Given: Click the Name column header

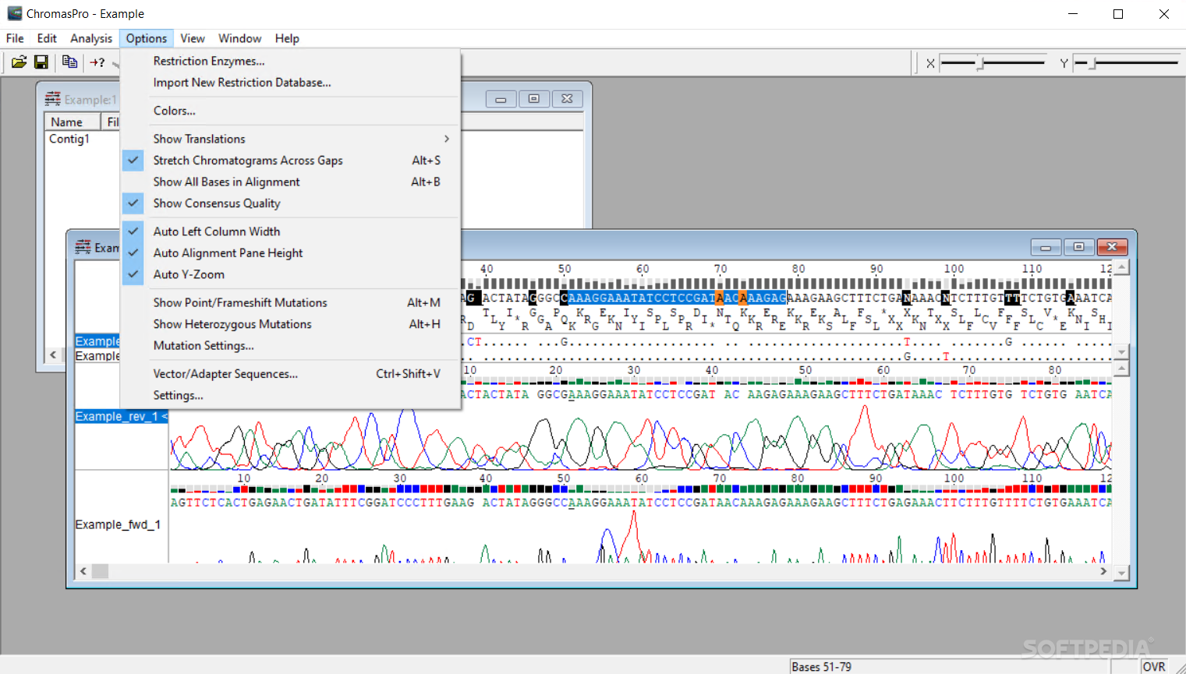Looking at the screenshot, I should point(72,122).
